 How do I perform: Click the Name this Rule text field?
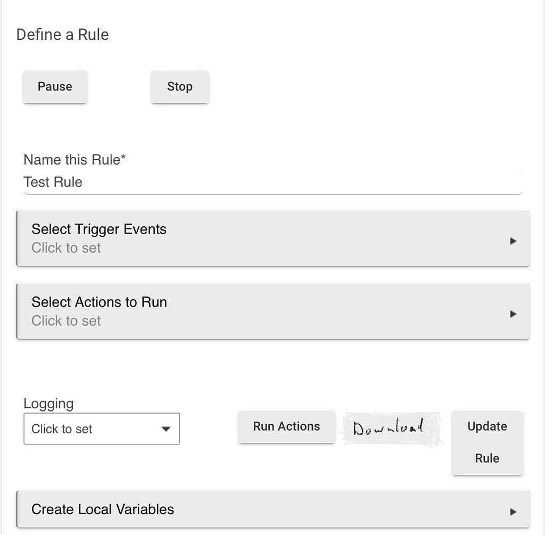pos(213,182)
